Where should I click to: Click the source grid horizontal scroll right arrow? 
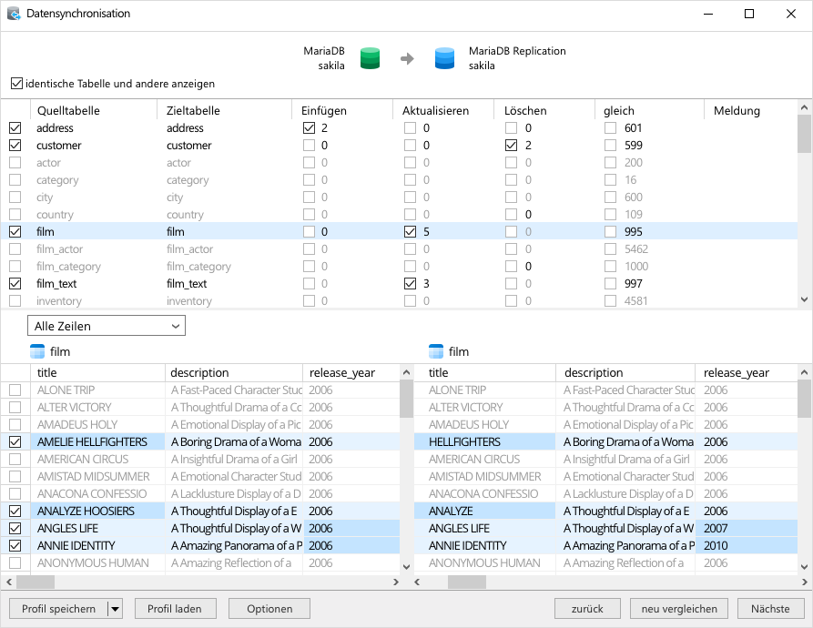[x=396, y=582]
